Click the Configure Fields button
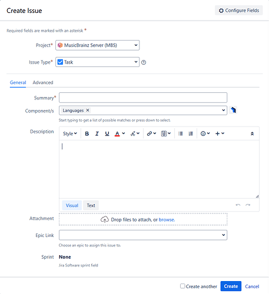Viewport: 269px width, 294px height. click(239, 11)
